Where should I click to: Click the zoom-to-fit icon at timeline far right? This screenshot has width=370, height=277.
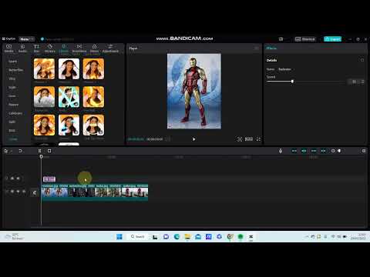tap(364, 151)
